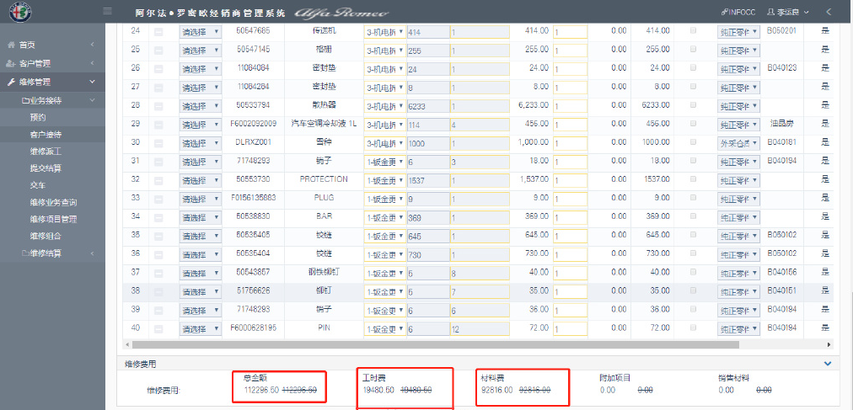Collapse 维修管理 in the sidebar
Image resolution: width=853 pixels, height=410 pixels.
click(52, 82)
